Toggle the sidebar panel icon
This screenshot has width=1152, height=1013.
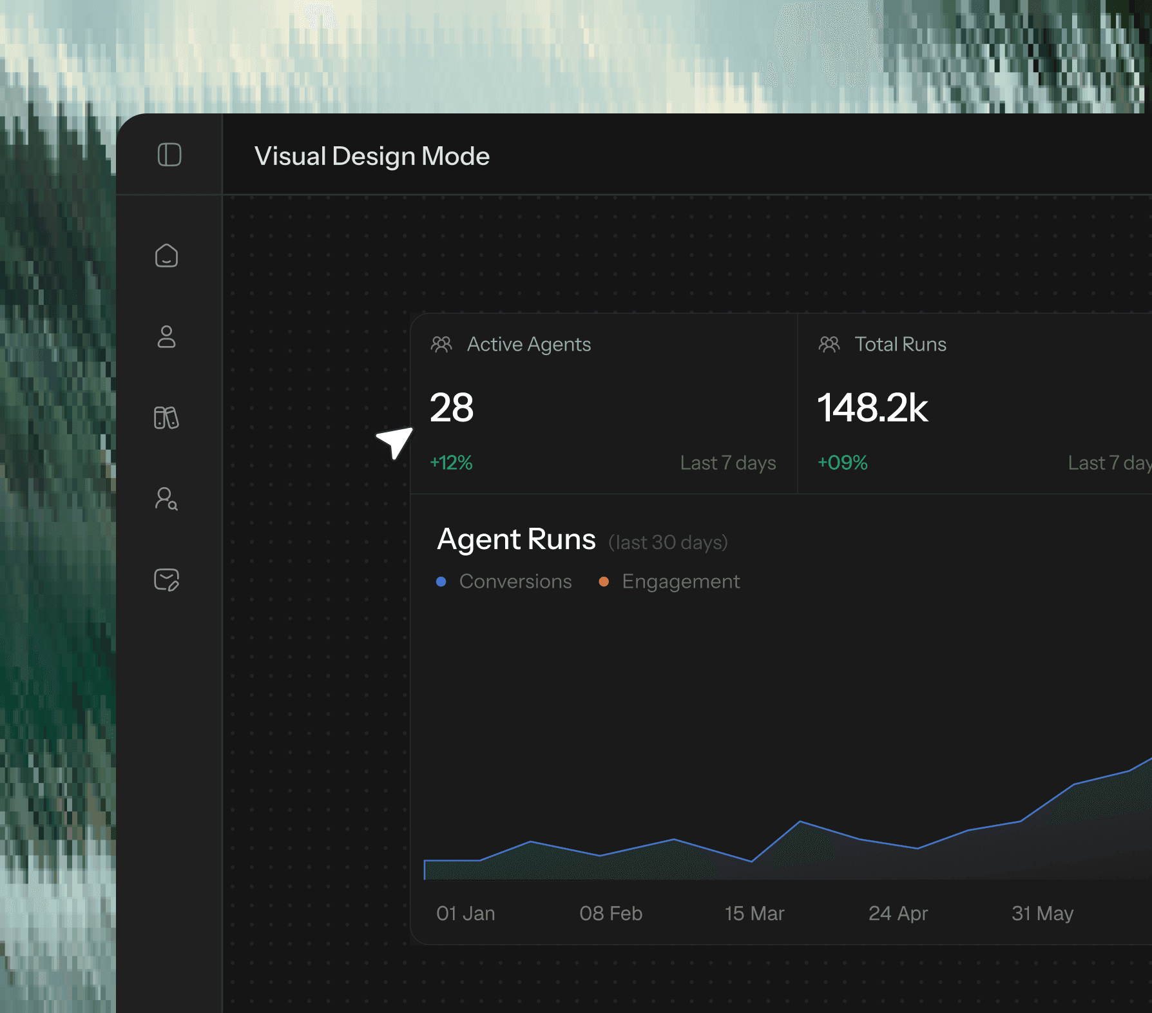pos(169,155)
